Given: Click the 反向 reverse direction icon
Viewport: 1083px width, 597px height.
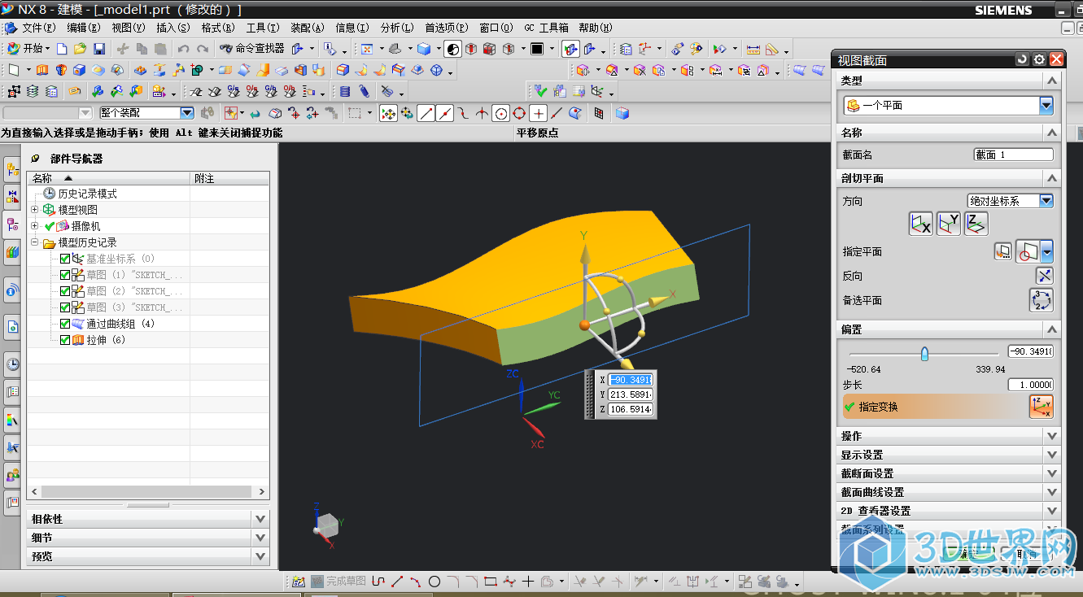Looking at the screenshot, I should tap(1044, 276).
